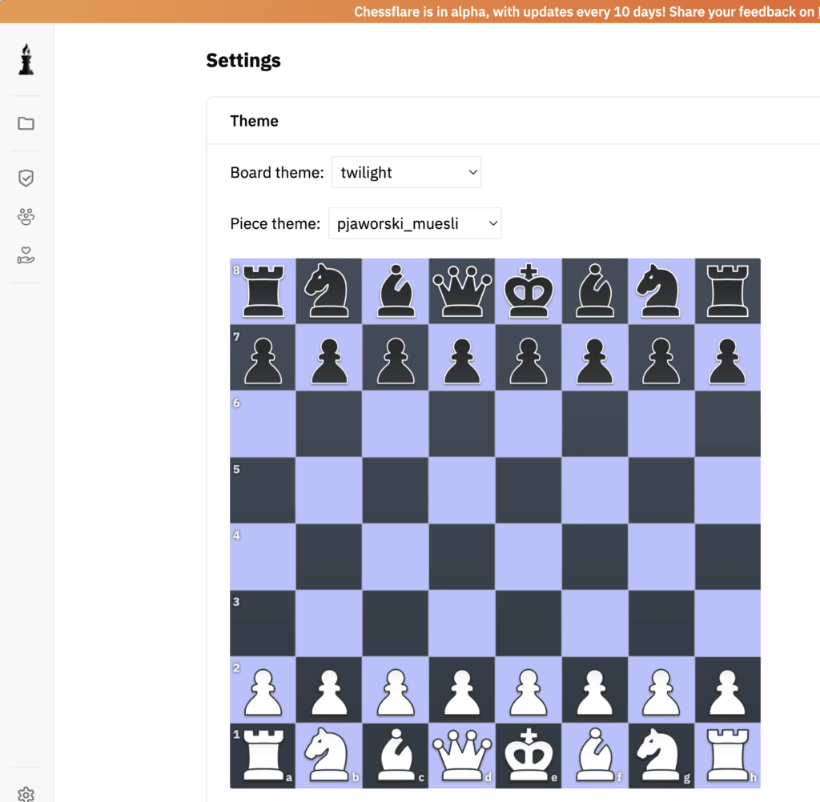Open the Board theme dropdown

(x=406, y=172)
